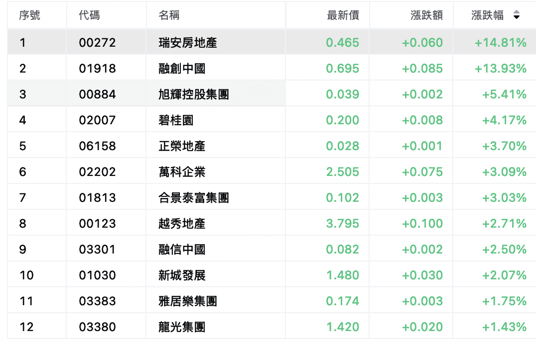Click the latest price 0.028
This screenshot has height=339, width=536.
click(x=343, y=146)
